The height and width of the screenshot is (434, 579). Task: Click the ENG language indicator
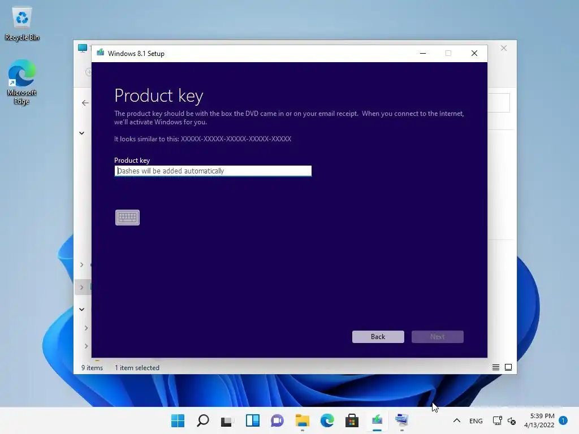476,420
